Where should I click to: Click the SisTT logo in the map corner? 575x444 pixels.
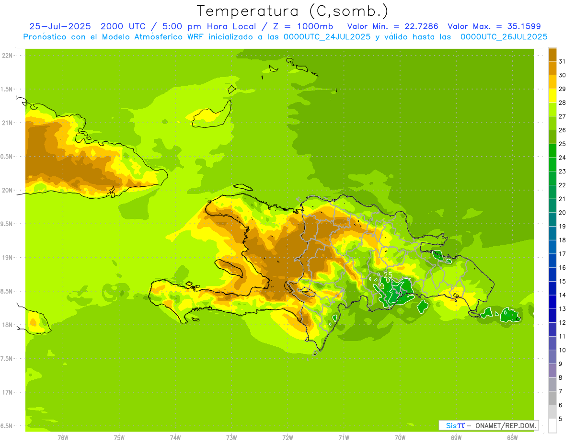pos(455,425)
